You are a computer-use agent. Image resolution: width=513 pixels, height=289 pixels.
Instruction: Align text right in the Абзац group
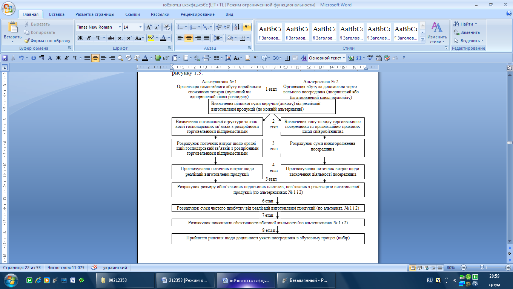point(198,38)
